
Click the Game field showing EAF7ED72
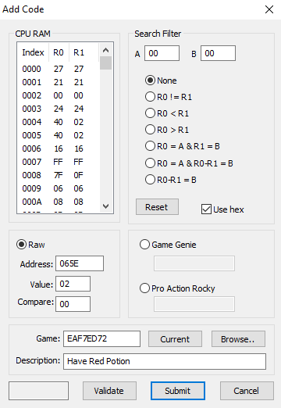101,338
